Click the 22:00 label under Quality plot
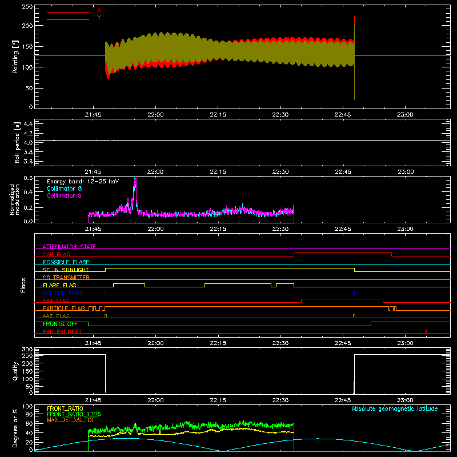This screenshot has width=457, height=457. 155,400
